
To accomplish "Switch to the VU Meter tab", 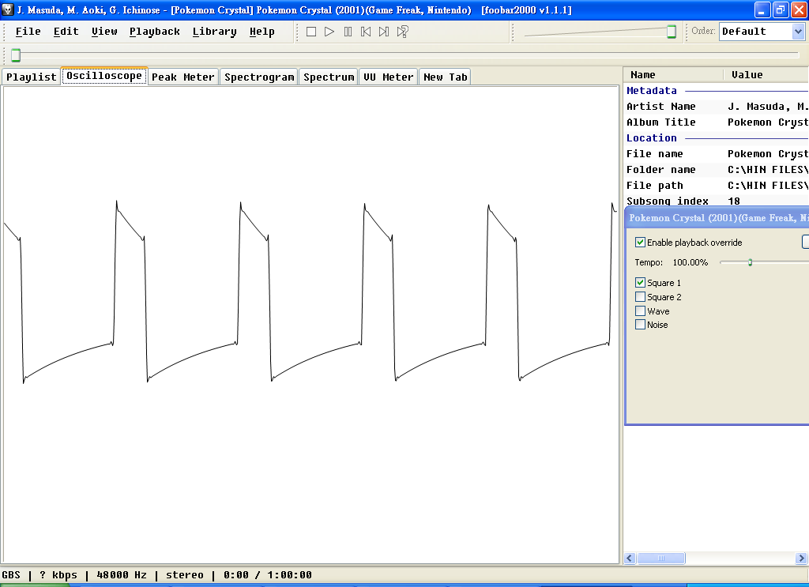I will tap(388, 77).
